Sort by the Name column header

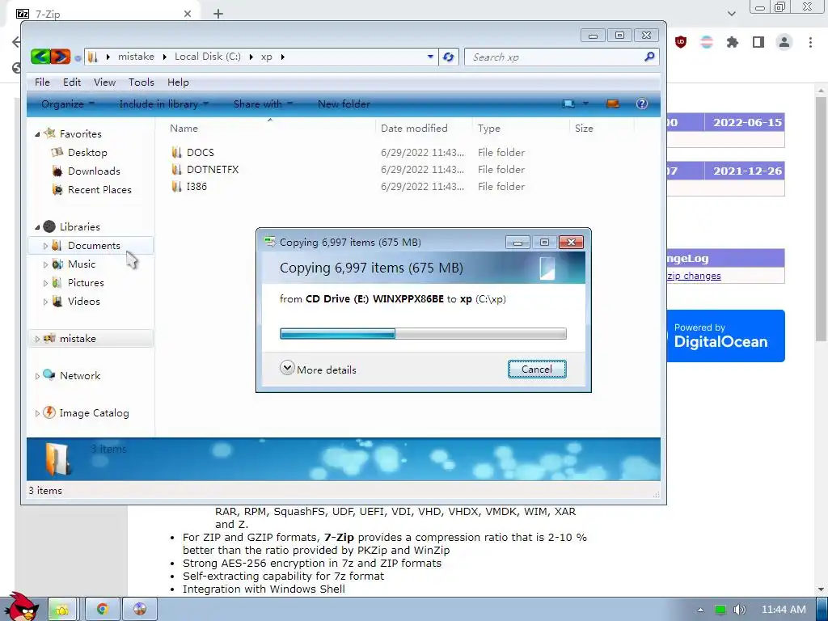pyautogui.click(x=184, y=129)
